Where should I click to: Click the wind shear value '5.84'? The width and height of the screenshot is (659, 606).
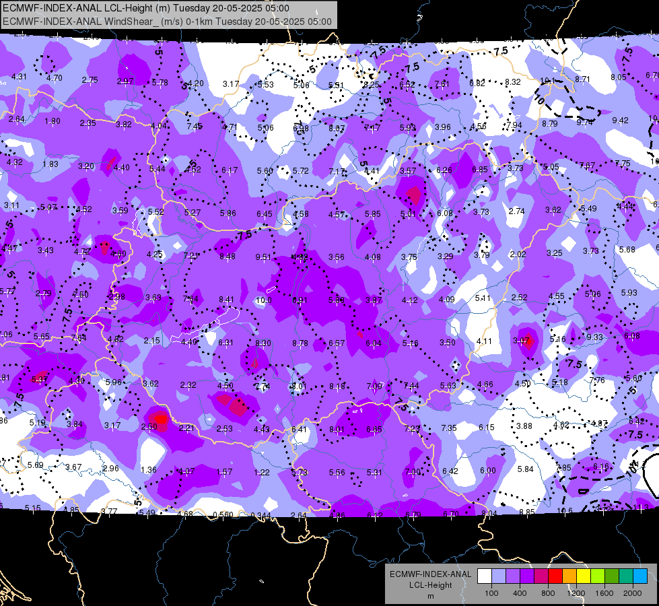tap(525, 469)
